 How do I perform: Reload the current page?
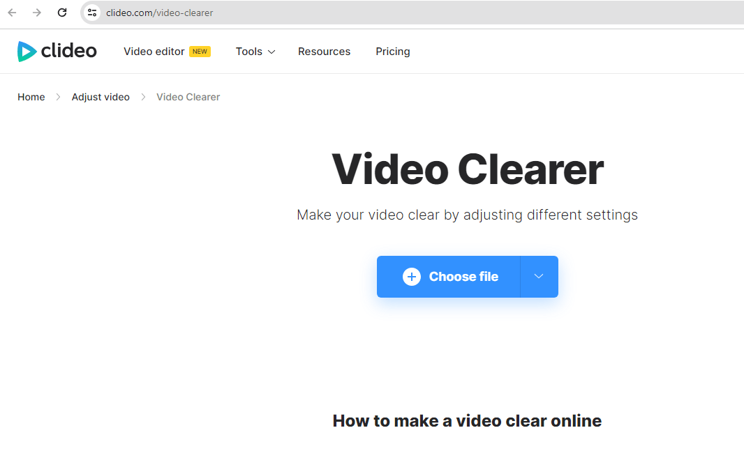(x=62, y=12)
